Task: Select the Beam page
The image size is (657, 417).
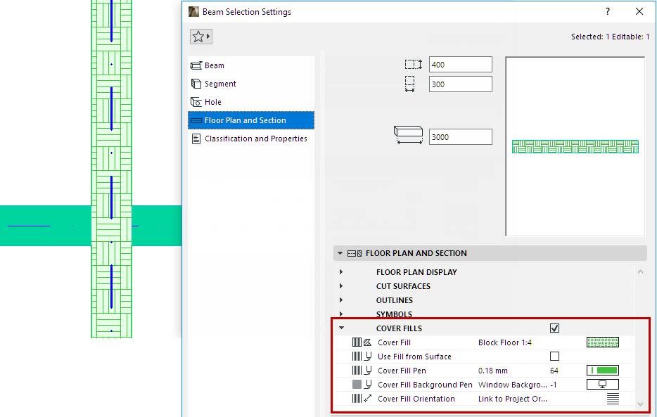Action: pos(251,65)
